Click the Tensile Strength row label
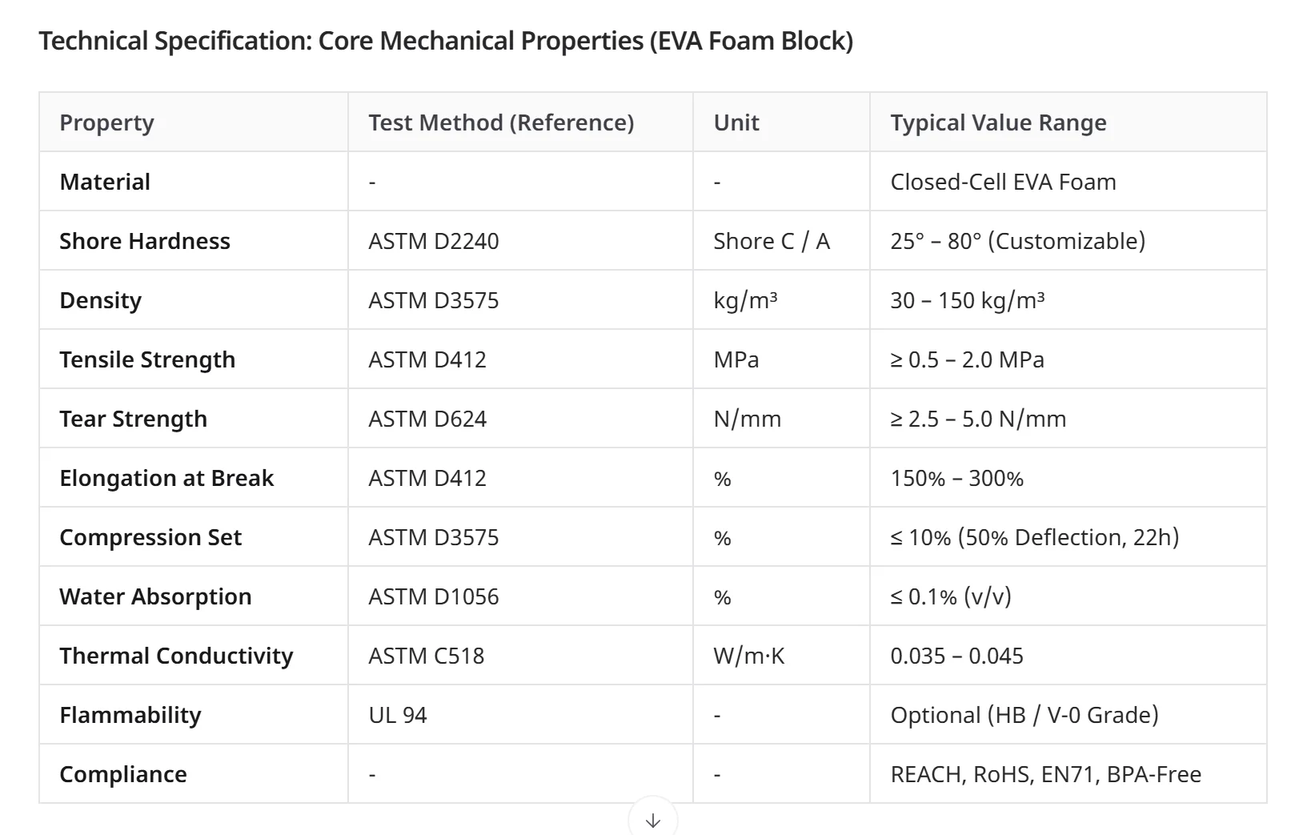The image size is (1291, 835). click(x=147, y=359)
